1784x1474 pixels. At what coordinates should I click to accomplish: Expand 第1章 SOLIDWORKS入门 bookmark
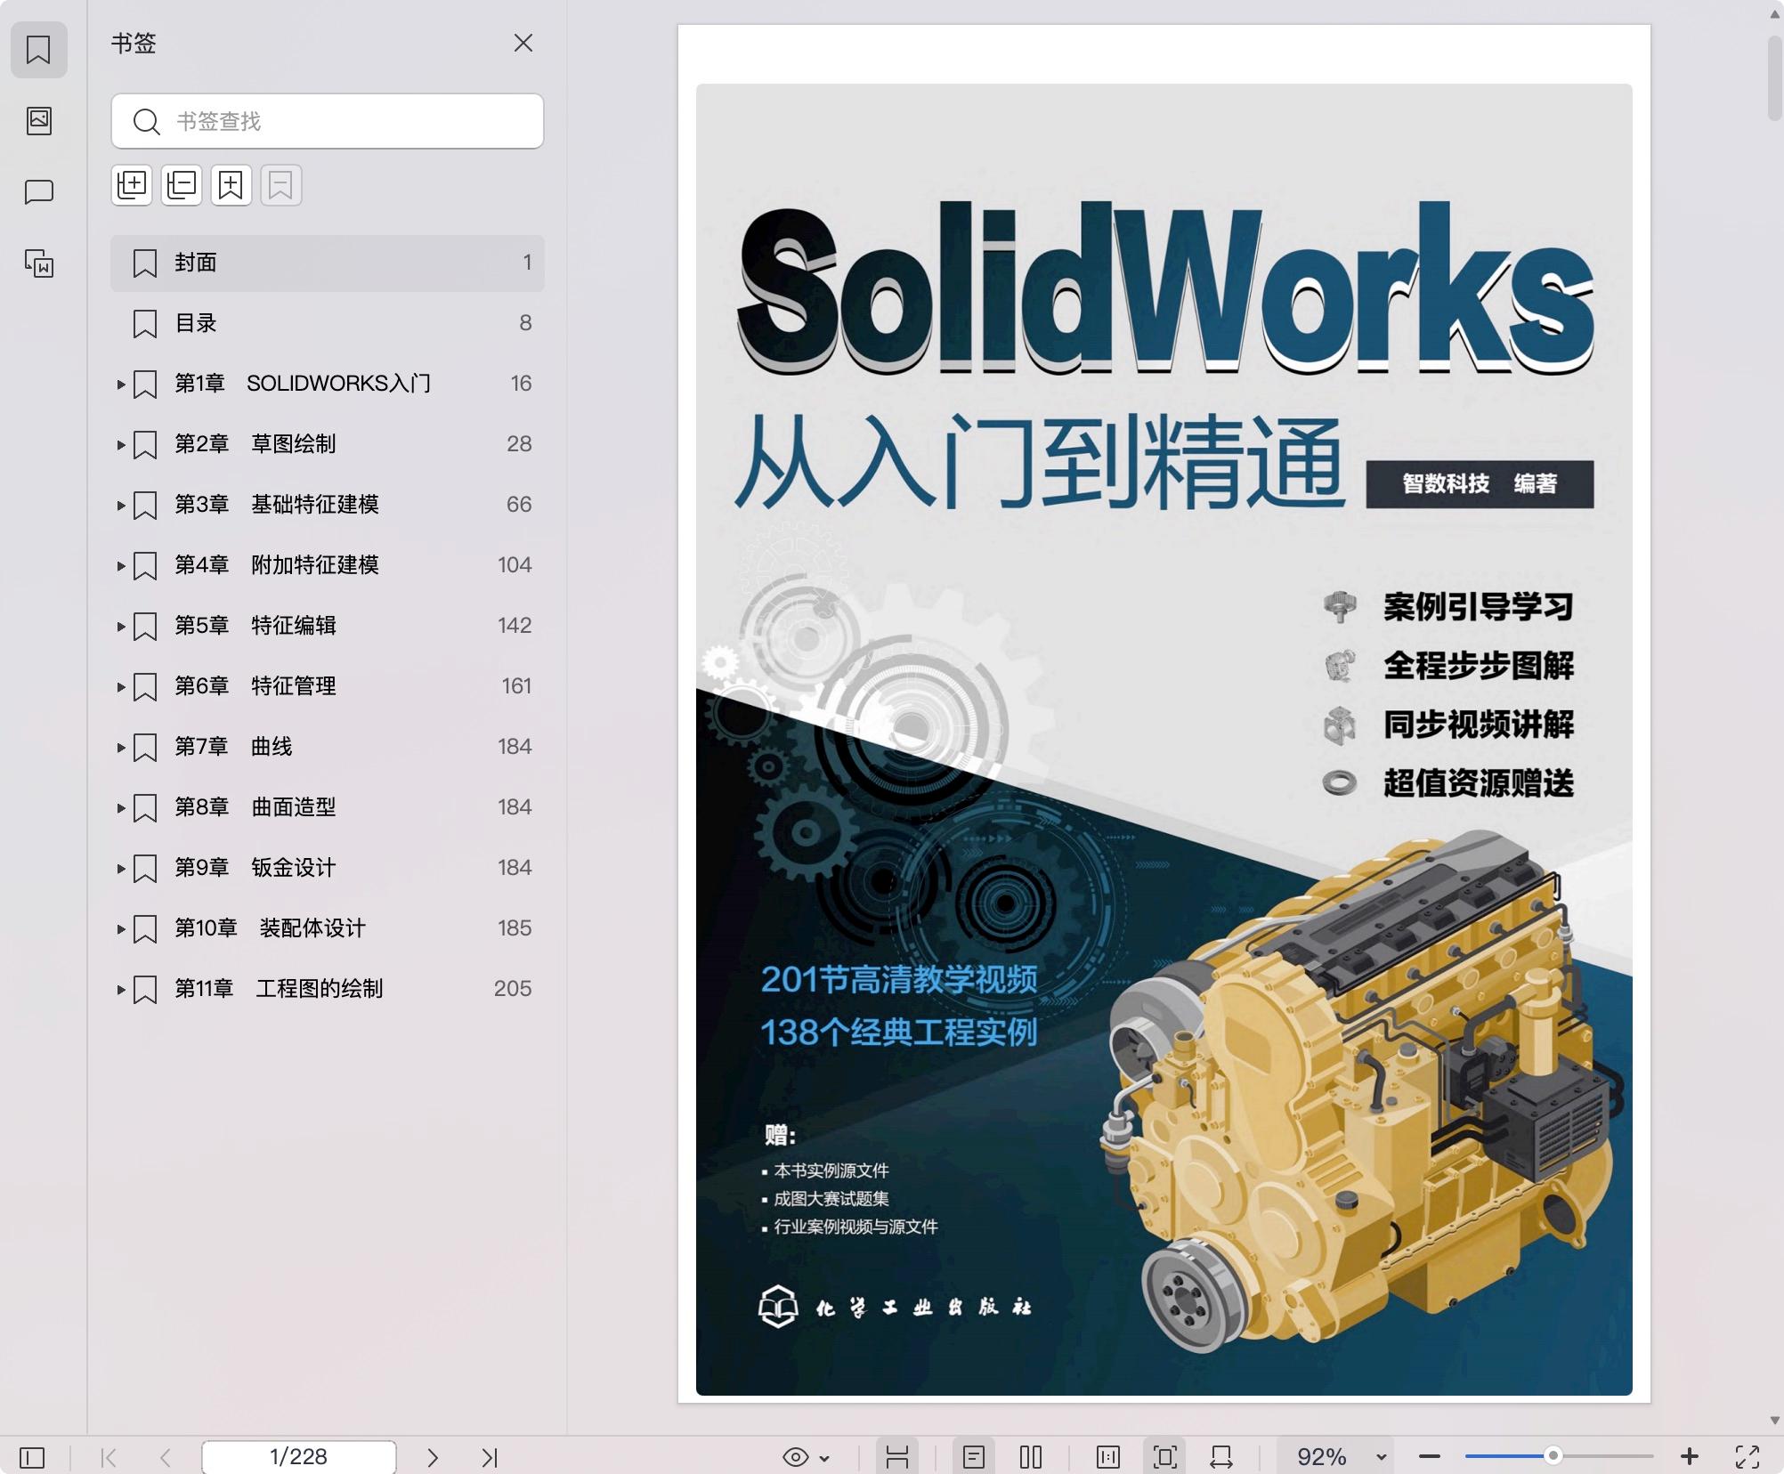click(x=121, y=385)
